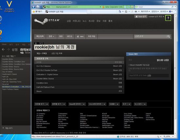Open the 도구(O) tools menu dropdown
Viewport: 180px width, 140px height.
point(164,11)
